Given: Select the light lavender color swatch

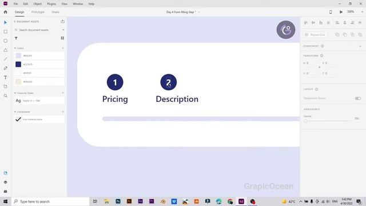Looking at the screenshot, I should click(x=18, y=56).
